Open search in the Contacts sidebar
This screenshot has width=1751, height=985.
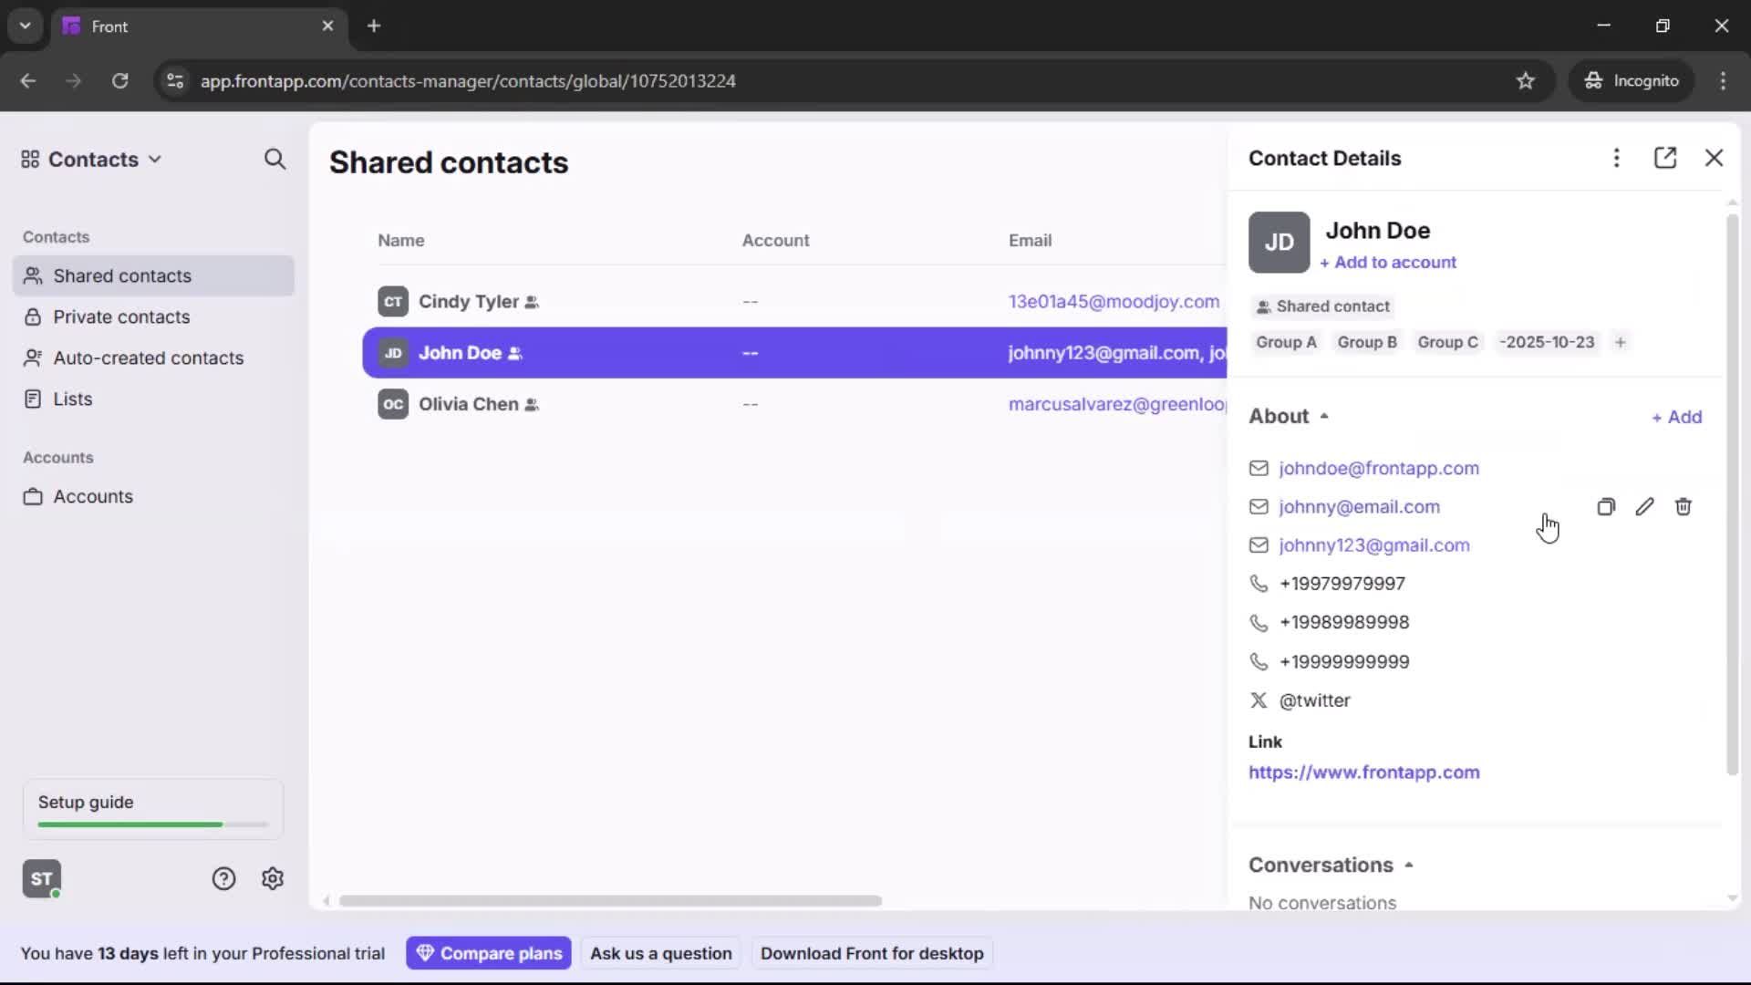pyautogui.click(x=275, y=159)
